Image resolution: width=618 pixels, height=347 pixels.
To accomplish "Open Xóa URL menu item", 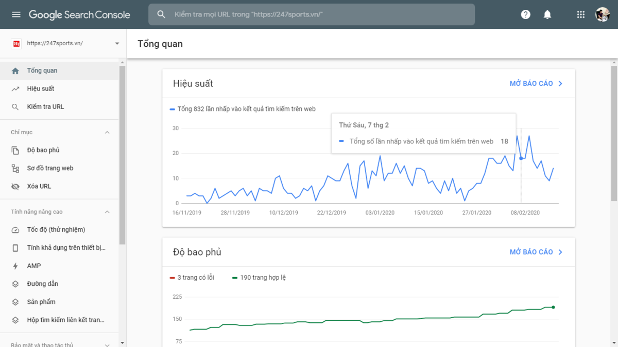I will pyautogui.click(x=59, y=186).
